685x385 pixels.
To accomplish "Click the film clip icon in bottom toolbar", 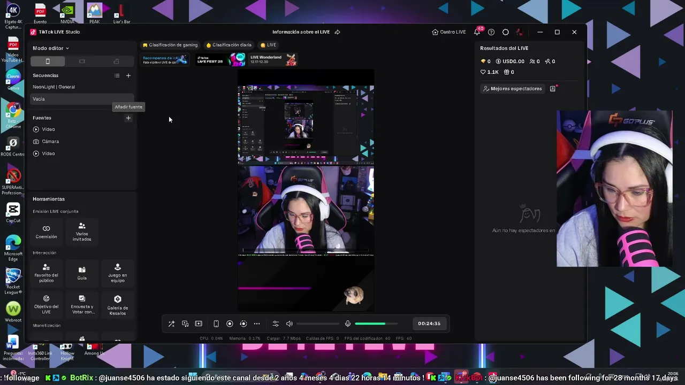I will (x=199, y=324).
